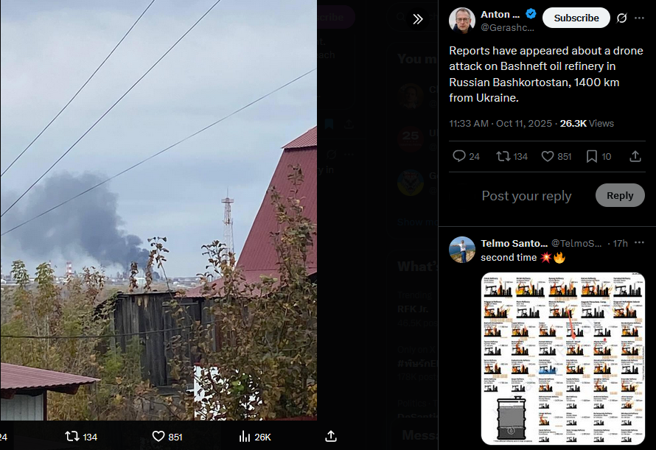
Task: View analytics icon showing 26K
Action: pyautogui.click(x=244, y=437)
